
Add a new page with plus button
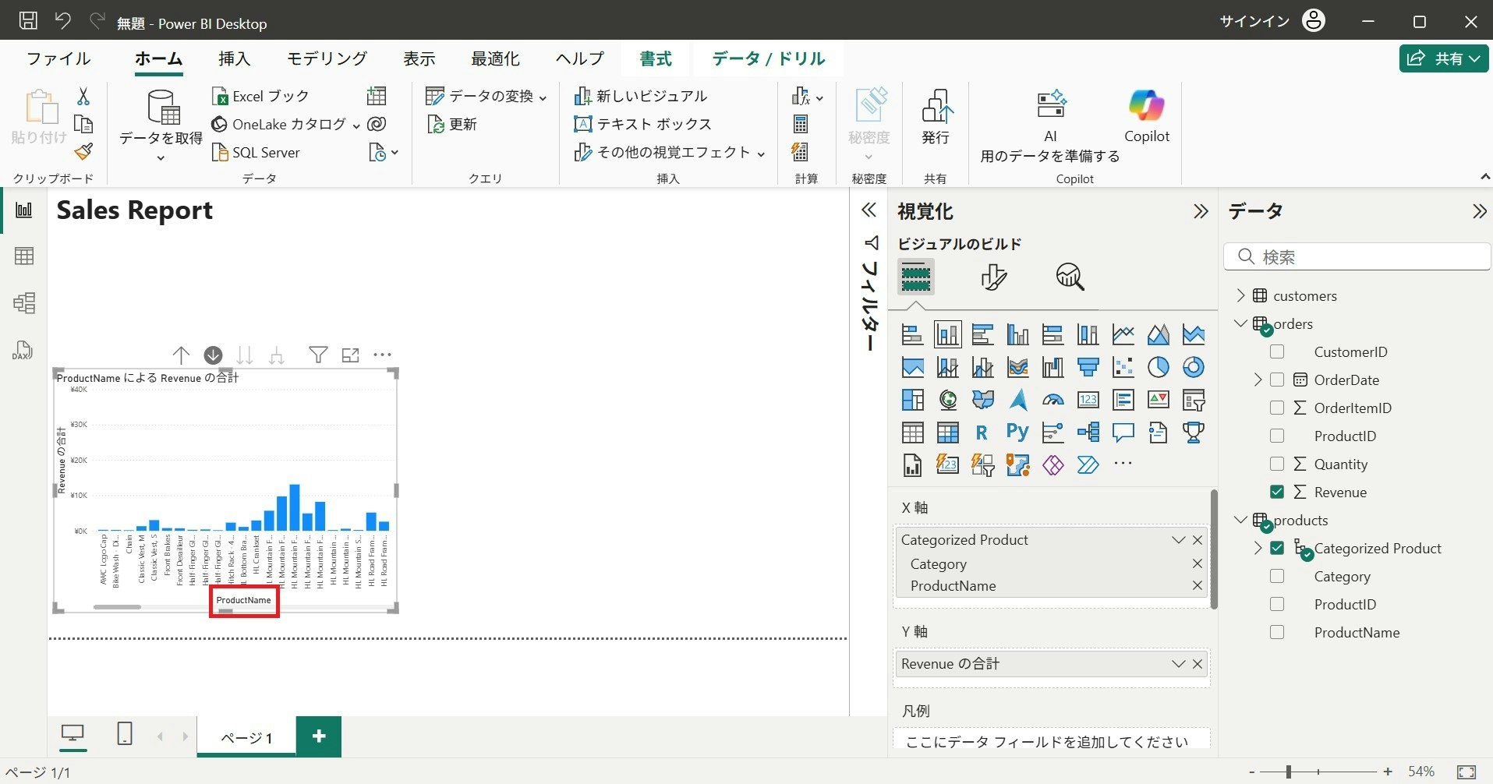(x=319, y=736)
